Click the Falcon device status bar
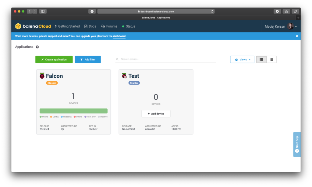Screen dimensions: 312x187 pyautogui.click(x=73, y=111)
